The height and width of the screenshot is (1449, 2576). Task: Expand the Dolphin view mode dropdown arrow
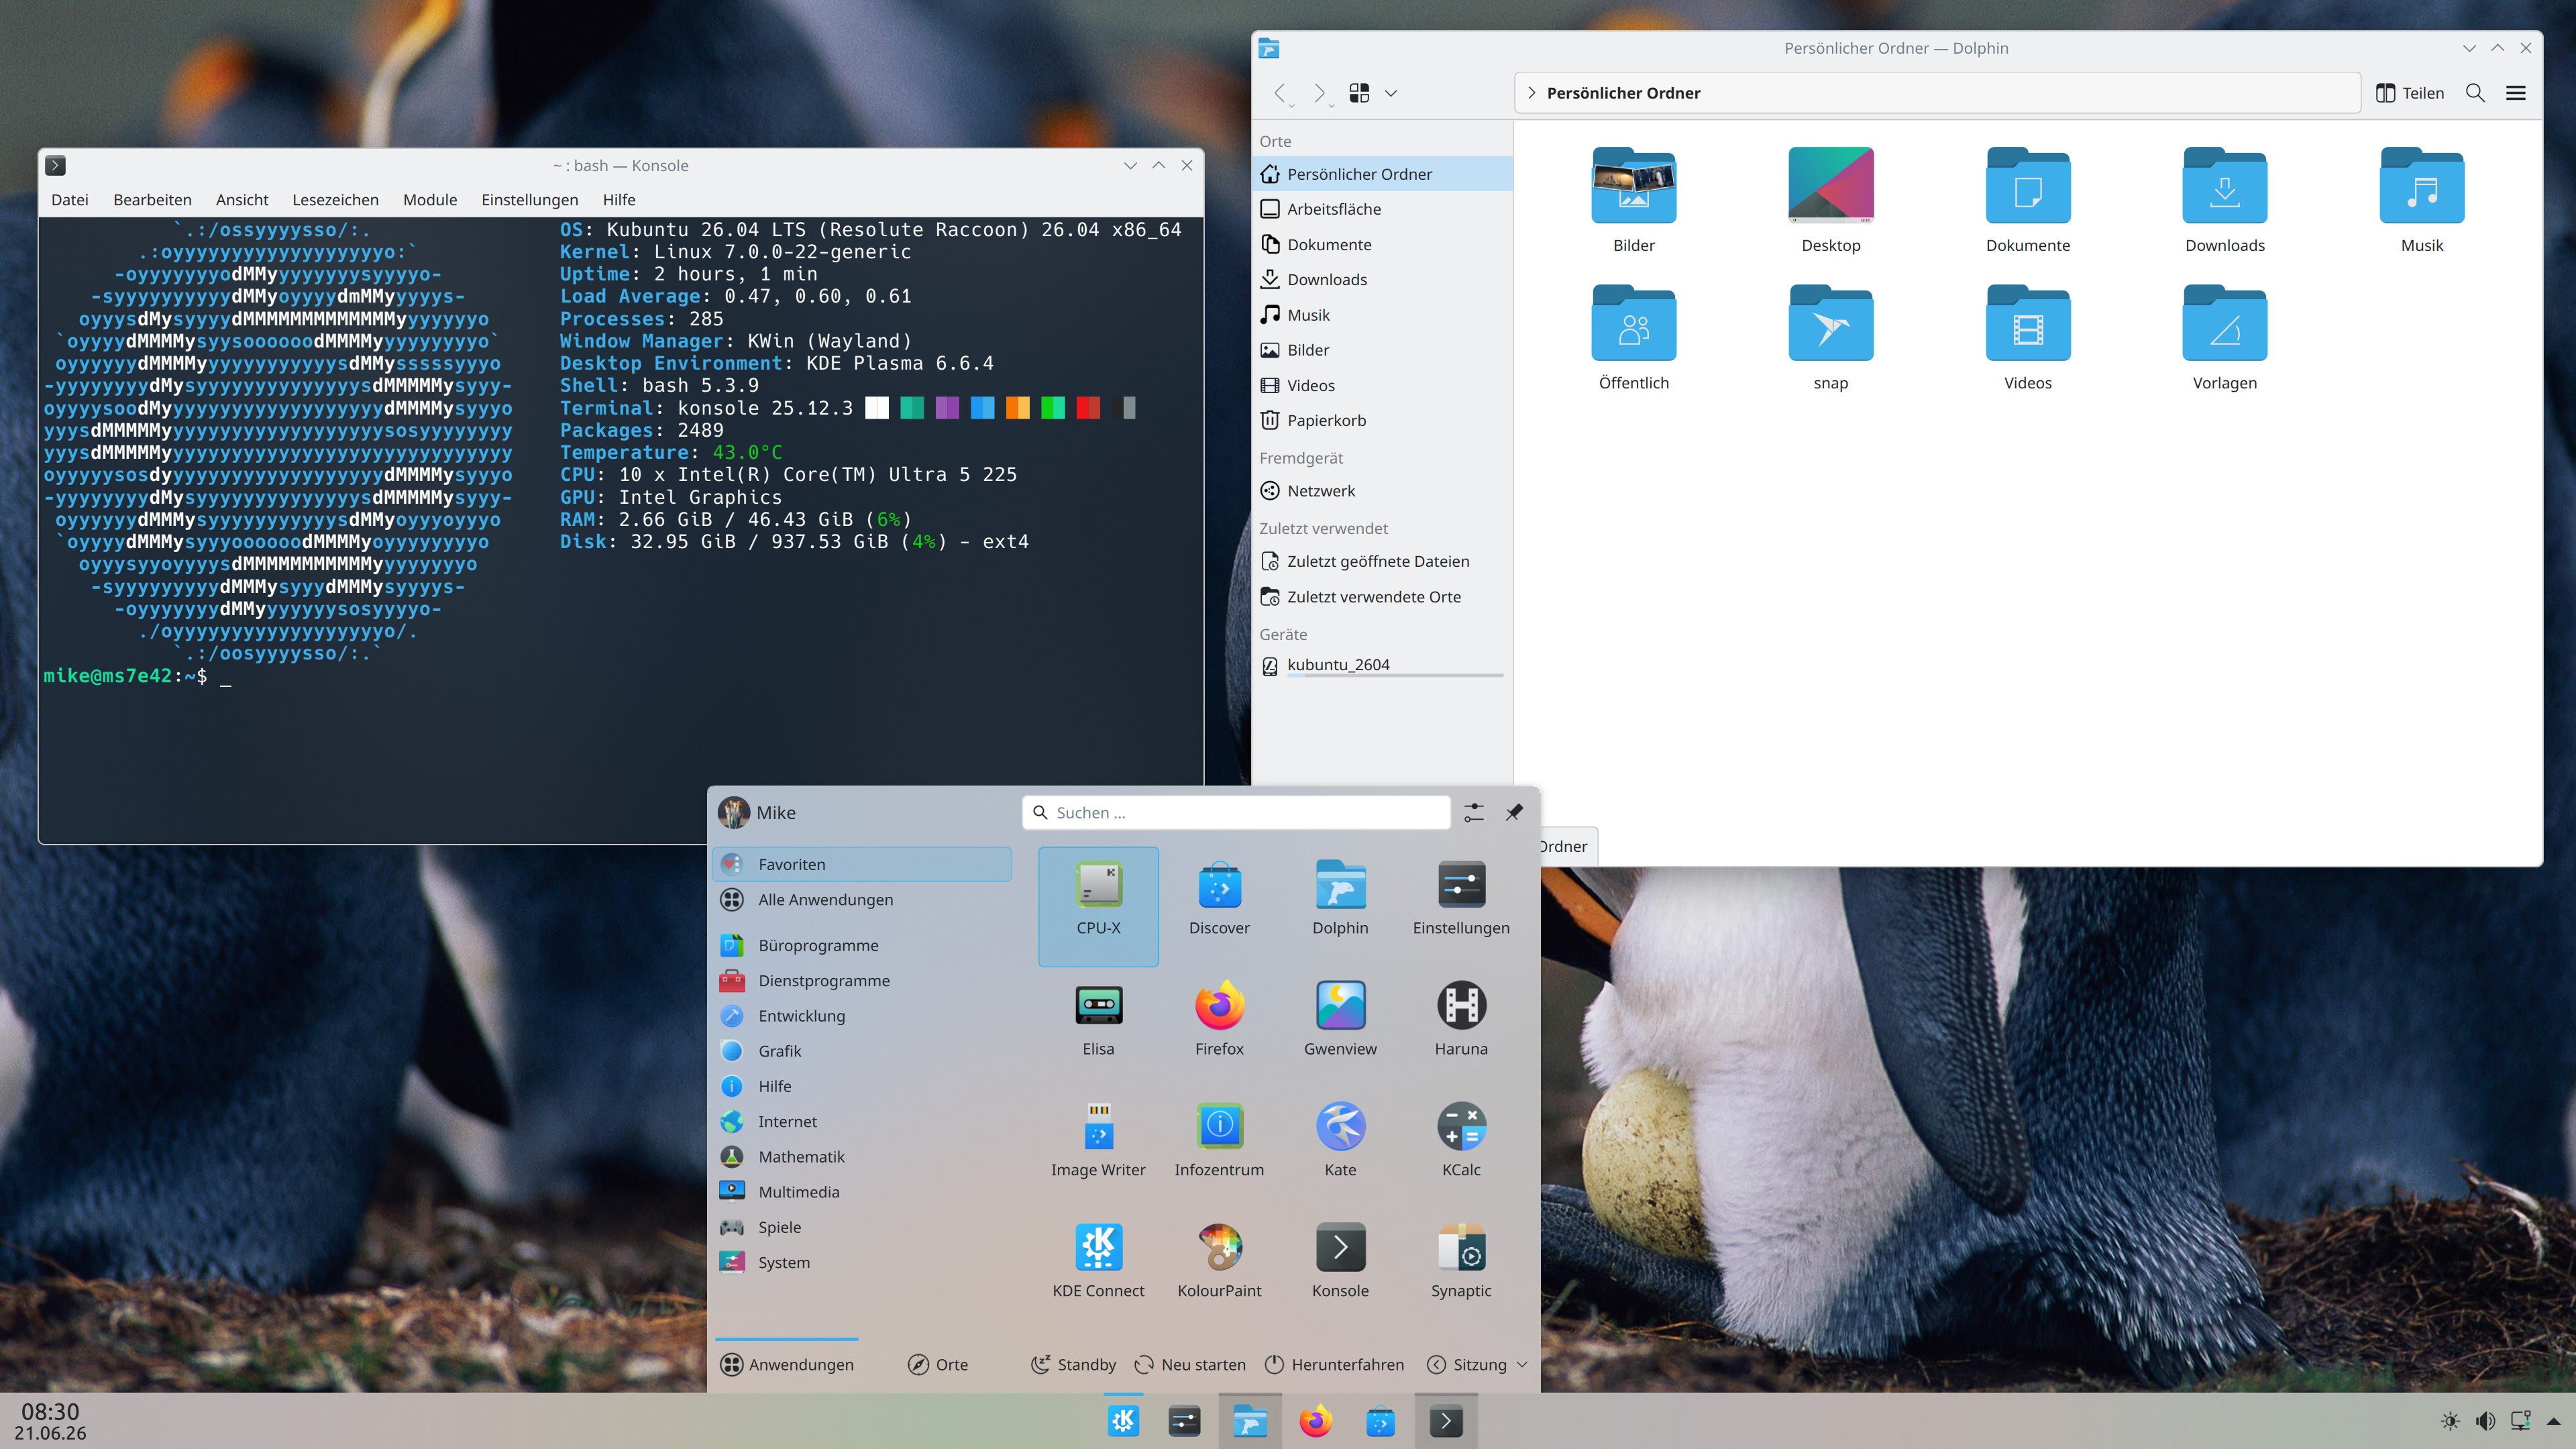tap(1390, 93)
